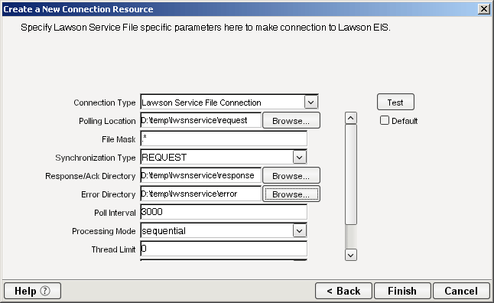
Task: Expand the Synchronization Type dropdown arrow
Action: 299,157
